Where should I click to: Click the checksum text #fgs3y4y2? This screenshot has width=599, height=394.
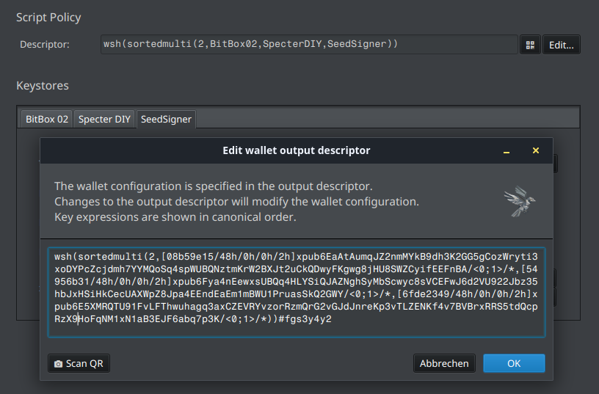(305, 319)
